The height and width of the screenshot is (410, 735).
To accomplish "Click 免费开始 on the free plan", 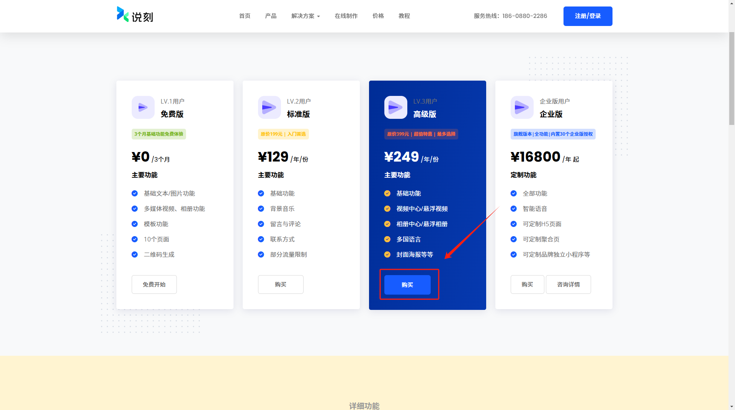I will [154, 285].
